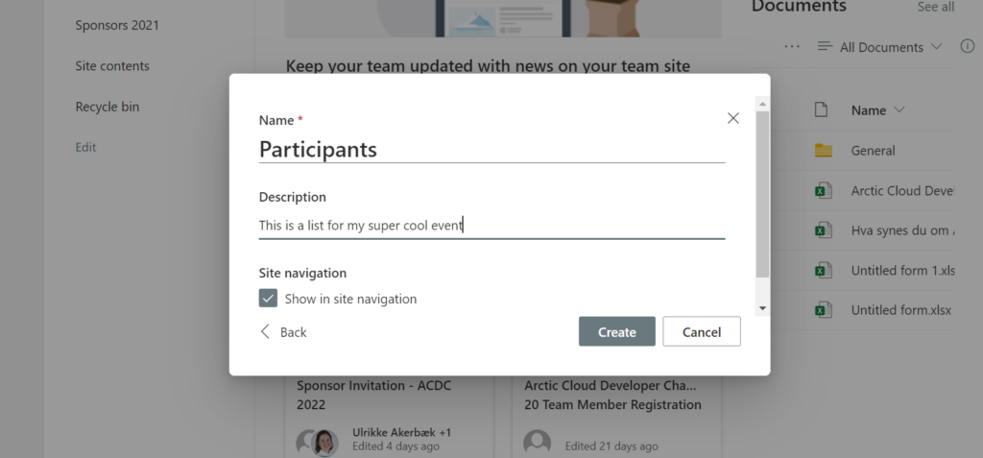Image resolution: width=983 pixels, height=458 pixels.
Task: Click the Excel icon beside Arctic Cloud file
Action: click(823, 191)
